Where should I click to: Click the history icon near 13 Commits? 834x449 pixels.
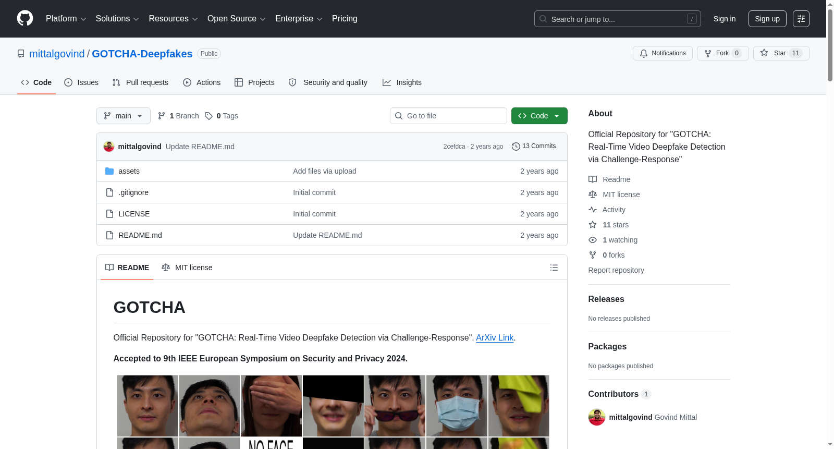[x=516, y=147]
